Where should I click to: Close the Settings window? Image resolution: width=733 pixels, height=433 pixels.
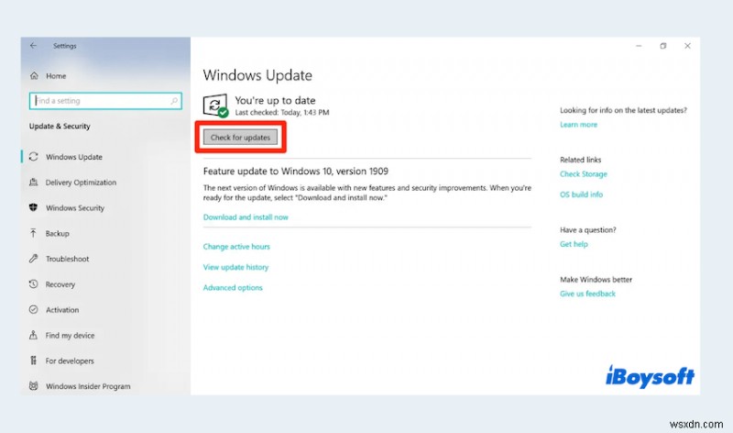(687, 45)
